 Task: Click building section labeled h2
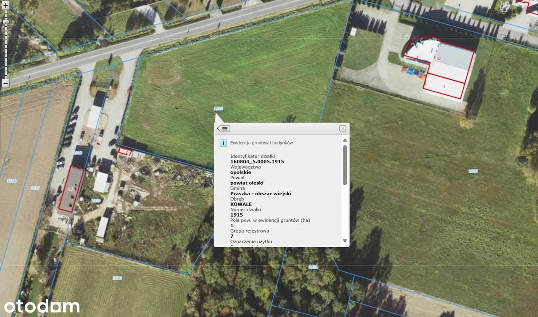coord(439,58)
